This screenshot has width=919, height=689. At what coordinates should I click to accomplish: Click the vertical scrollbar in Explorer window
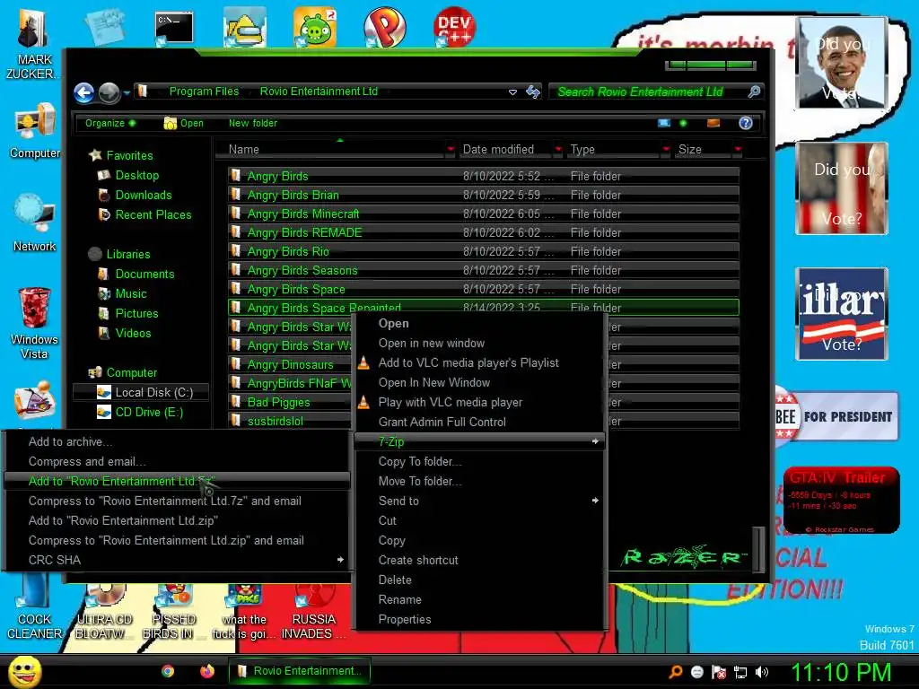757,548
